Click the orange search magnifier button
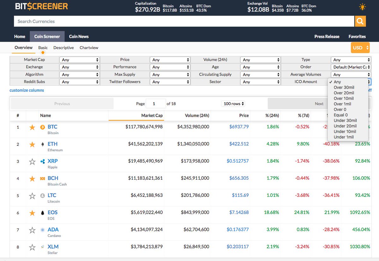Image resolution: width=379 pixels, height=261 pixels. point(360,21)
